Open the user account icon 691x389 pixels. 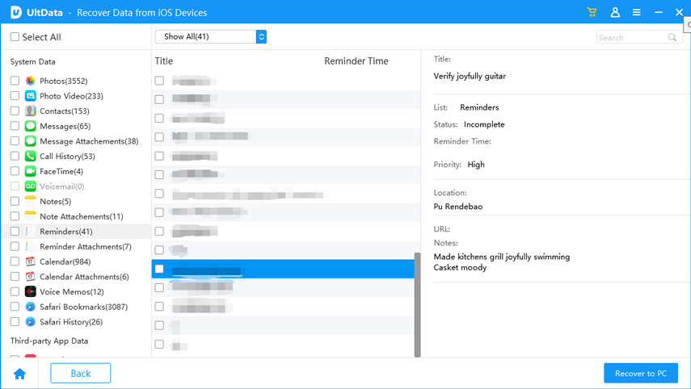point(615,13)
